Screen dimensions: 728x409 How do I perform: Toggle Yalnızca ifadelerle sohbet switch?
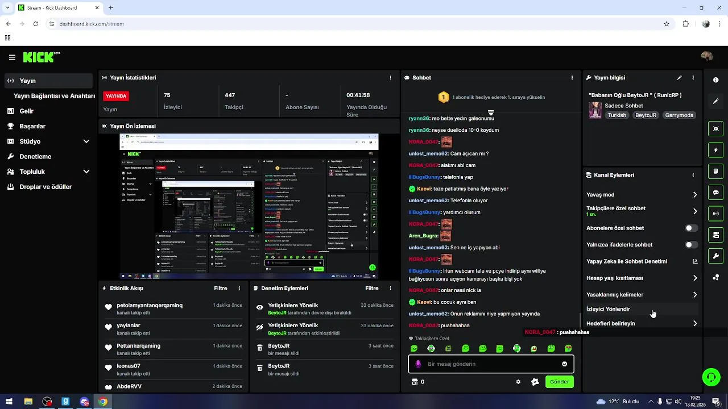coord(692,245)
